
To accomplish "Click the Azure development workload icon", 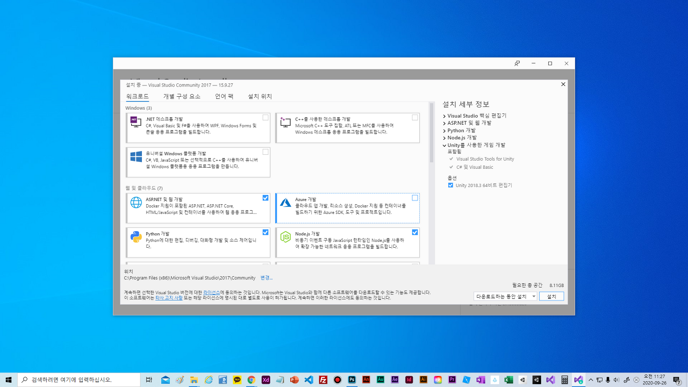I will 285,202.
